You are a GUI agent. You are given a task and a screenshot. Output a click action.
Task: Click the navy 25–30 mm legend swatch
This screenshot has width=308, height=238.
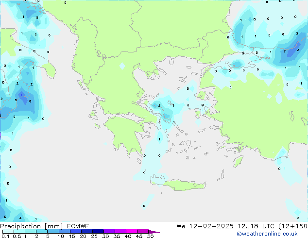coord(98,232)
